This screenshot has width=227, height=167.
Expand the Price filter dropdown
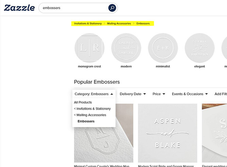[x=159, y=94]
